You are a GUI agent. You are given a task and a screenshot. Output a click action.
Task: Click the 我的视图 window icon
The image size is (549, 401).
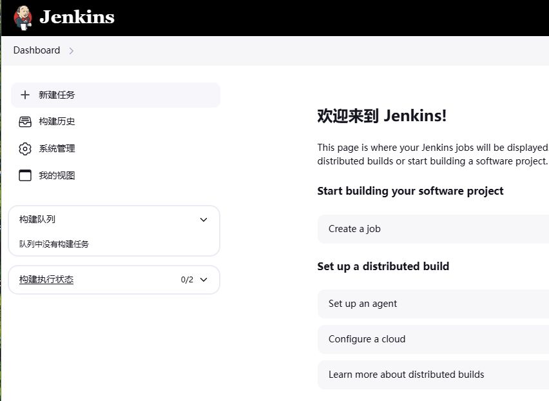[25, 175]
